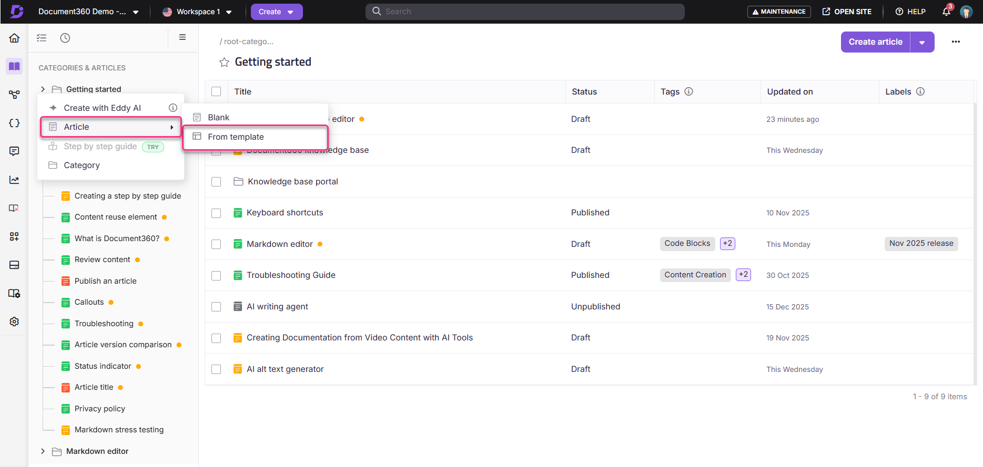Open Callouts article in the tree
This screenshot has width=983, height=467.
[89, 302]
